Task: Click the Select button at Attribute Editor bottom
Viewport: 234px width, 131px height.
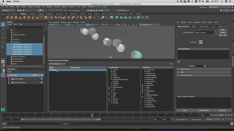Action: pos(185,110)
